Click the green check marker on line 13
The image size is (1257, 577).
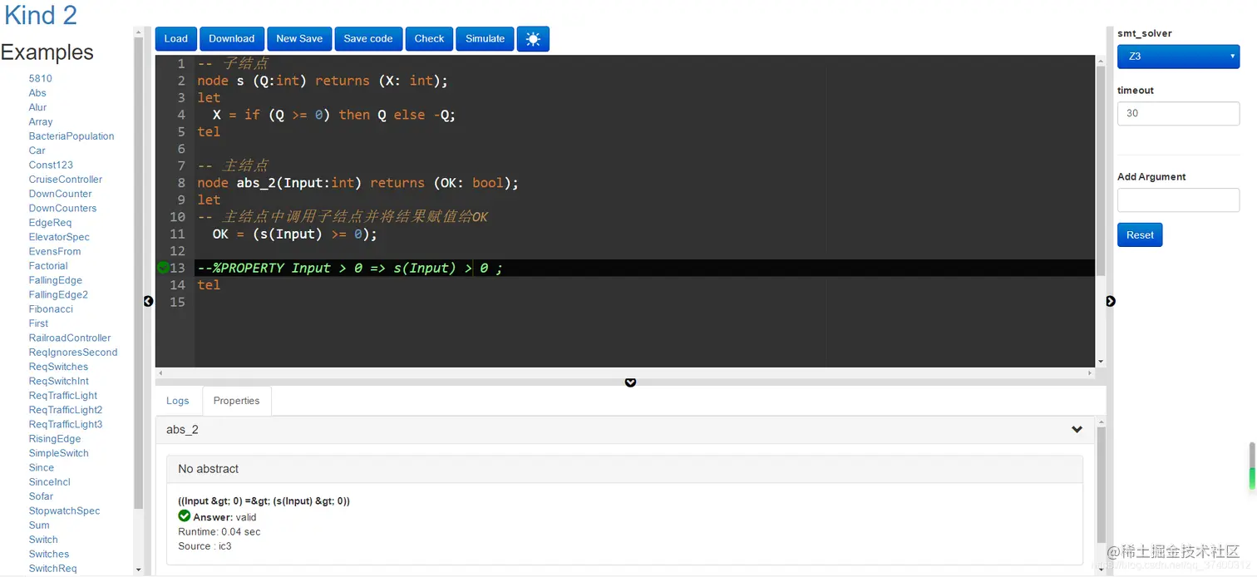point(163,268)
